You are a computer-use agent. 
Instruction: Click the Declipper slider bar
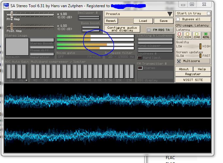89,18
